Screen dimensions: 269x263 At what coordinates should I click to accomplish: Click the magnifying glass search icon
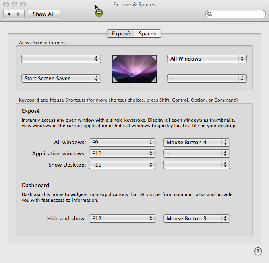click(210, 14)
